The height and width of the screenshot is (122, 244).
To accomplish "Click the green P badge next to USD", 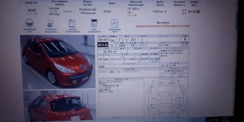I will coord(198,12).
